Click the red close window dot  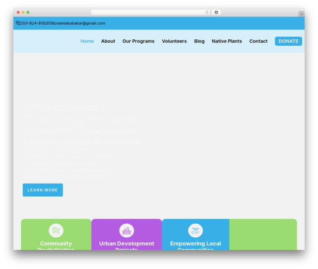pos(18,12)
